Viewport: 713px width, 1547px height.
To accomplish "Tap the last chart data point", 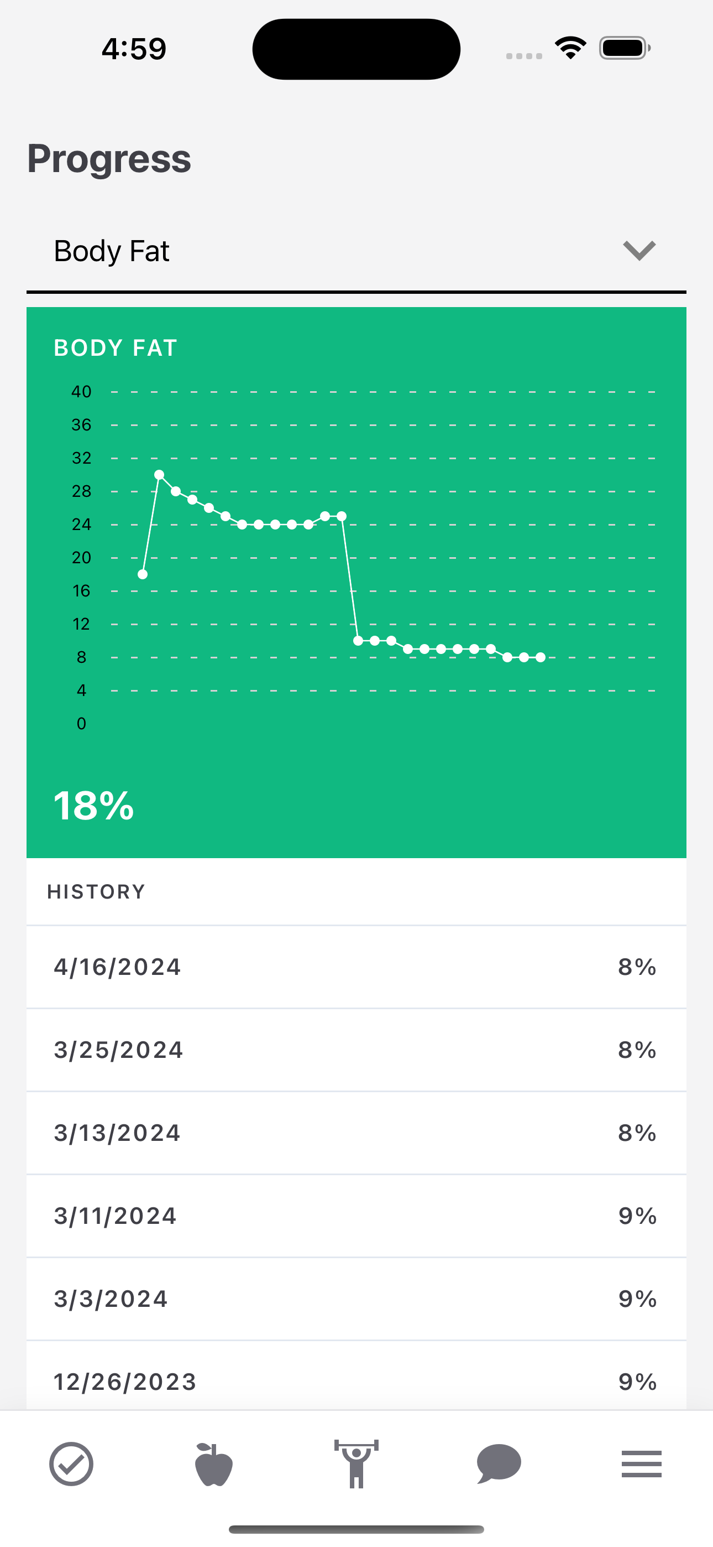I will [x=540, y=658].
